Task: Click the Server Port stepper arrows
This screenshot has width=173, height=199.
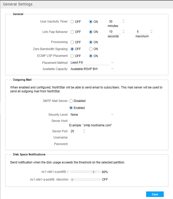Action: point(84,131)
